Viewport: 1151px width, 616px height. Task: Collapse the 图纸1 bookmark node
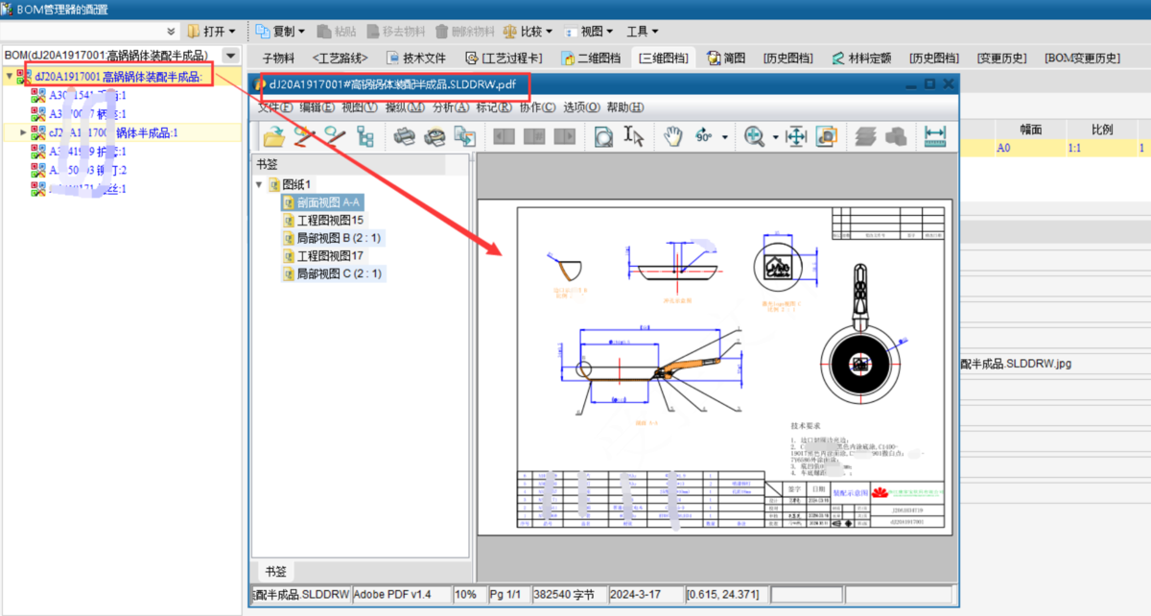click(259, 184)
